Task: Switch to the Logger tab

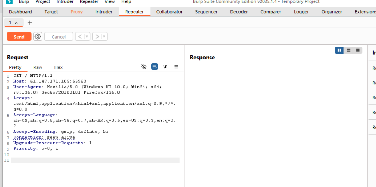Action: [301, 12]
